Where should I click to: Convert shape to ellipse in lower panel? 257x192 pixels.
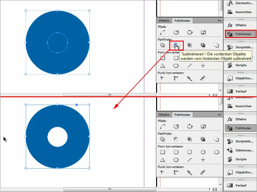216,152
